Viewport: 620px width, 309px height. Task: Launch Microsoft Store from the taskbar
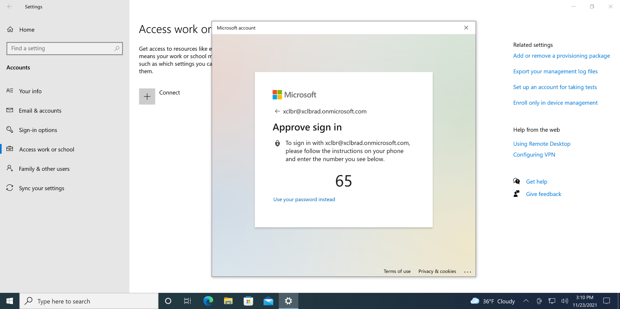coord(248,301)
